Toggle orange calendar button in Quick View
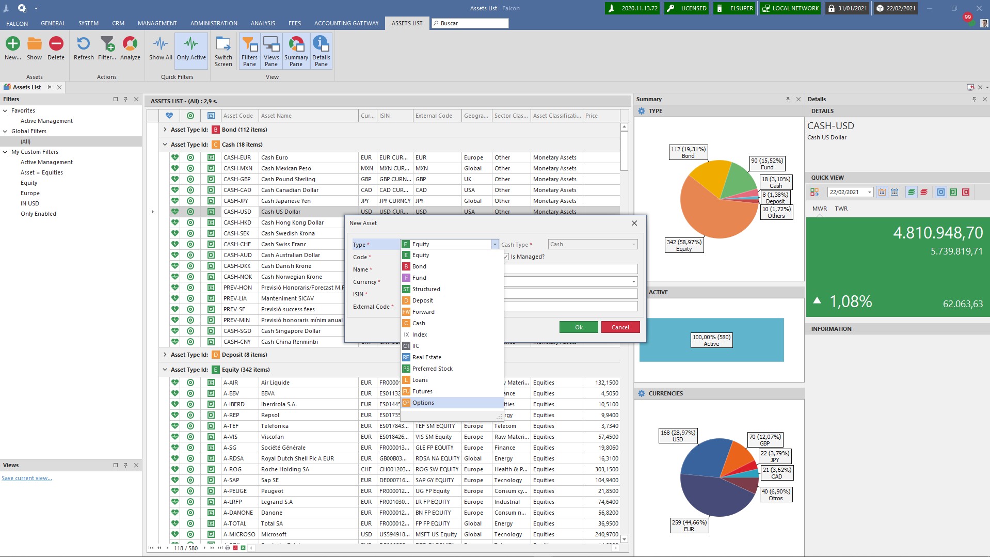The image size is (990, 557). 882,192
